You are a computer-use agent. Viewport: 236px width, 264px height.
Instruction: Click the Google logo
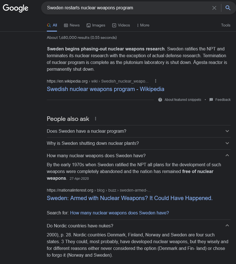click(16, 8)
